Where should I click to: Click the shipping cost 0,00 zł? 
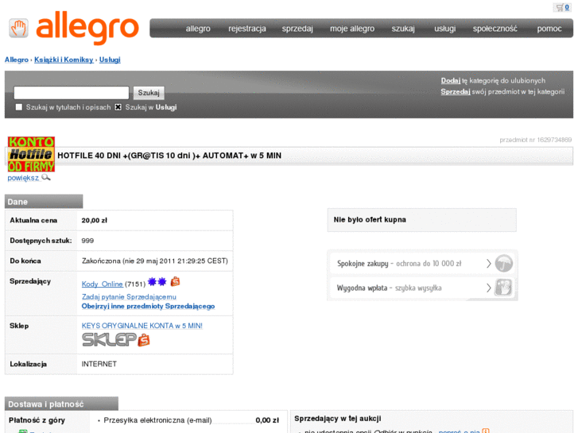point(267,420)
